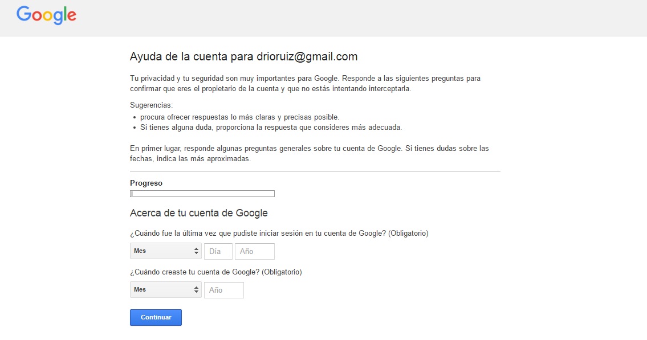Click the 'Acerca de tu cuenta de Google' heading
This screenshot has width=647, height=340.
pos(199,213)
